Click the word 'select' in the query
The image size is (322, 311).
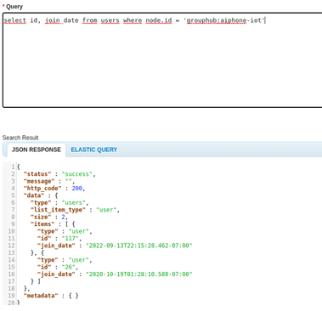click(15, 20)
